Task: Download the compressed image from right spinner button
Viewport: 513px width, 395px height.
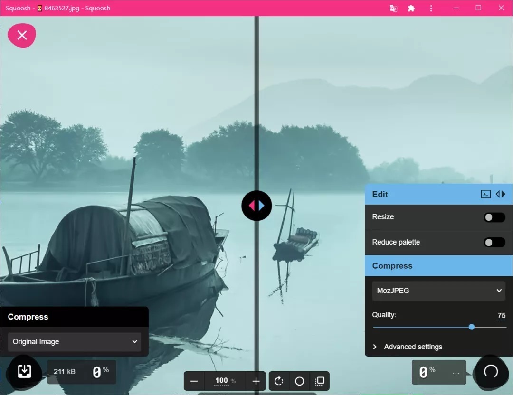Action: [491, 371]
